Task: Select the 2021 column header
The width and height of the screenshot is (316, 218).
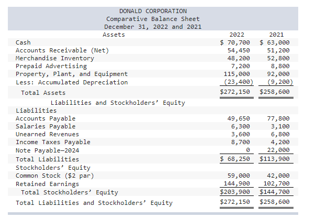Action: (276, 35)
